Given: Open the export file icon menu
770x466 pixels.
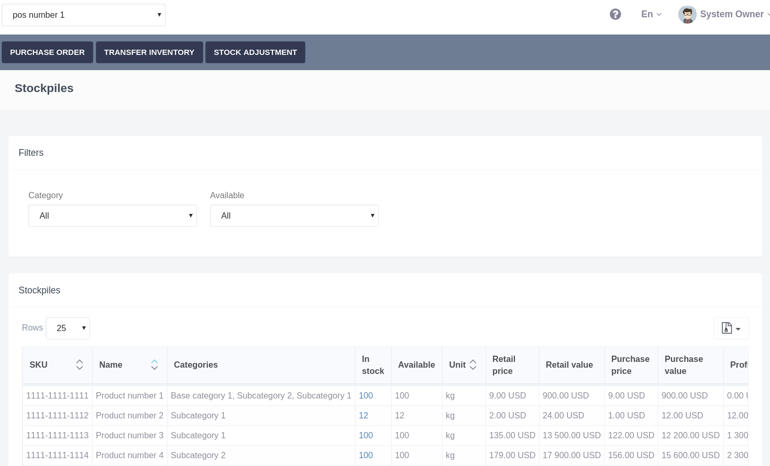Looking at the screenshot, I should point(731,328).
